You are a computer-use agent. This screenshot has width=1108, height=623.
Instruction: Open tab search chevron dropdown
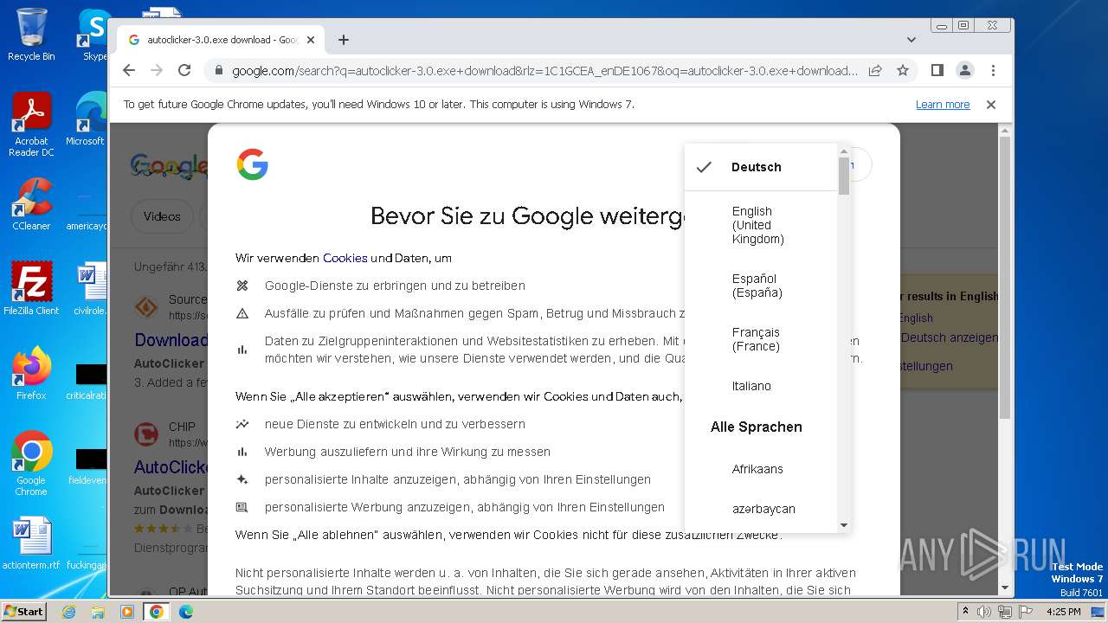[x=912, y=40]
